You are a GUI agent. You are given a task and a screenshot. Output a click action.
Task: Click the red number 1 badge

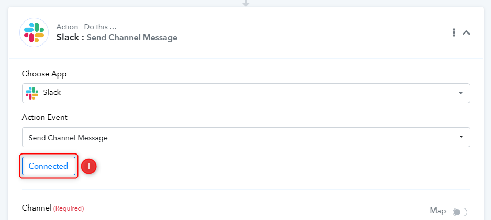pyautogui.click(x=88, y=167)
